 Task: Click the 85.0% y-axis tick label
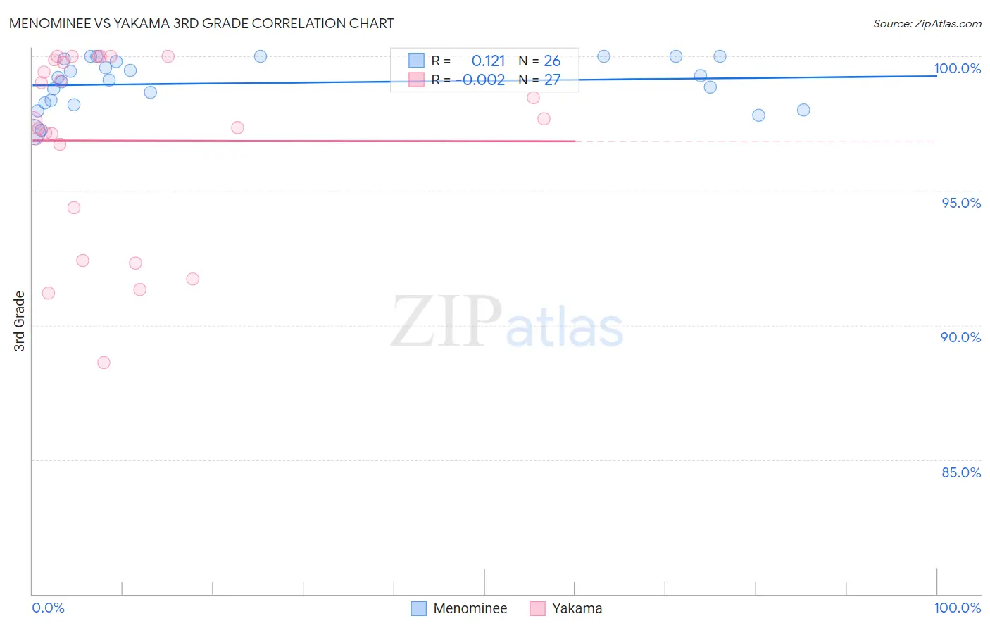tap(961, 472)
